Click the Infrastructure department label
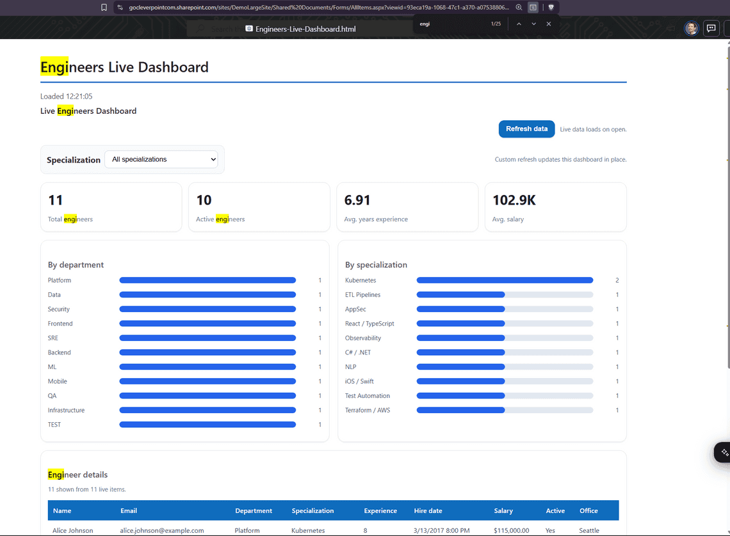The image size is (730, 536). point(66,410)
